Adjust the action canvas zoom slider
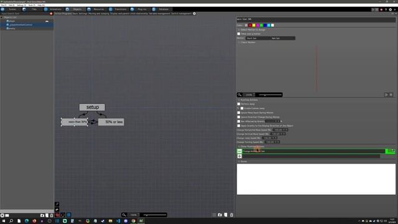This screenshot has height=224, width=398. pos(155,215)
